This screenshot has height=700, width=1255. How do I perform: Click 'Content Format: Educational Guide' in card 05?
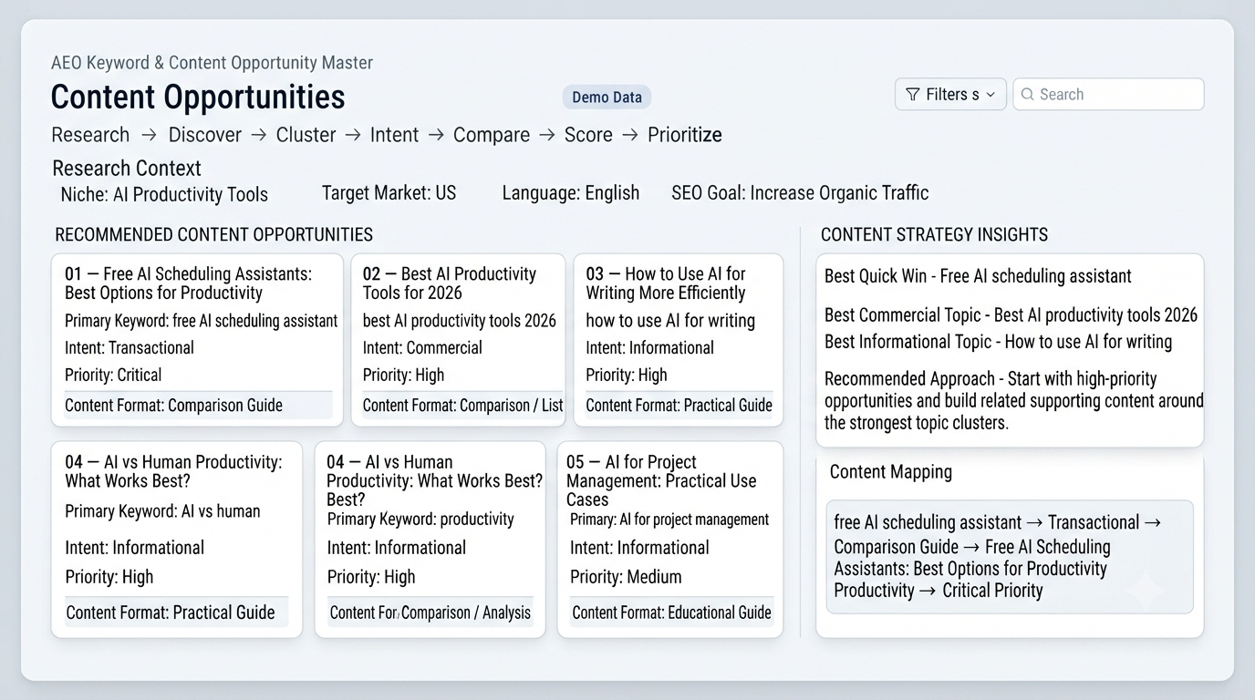tap(671, 612)
